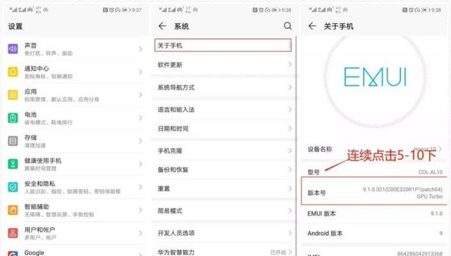Tap the gray Storage (存储) icon
The width and height of the screenshot is (451, 256).
click(x=13, y=141)
